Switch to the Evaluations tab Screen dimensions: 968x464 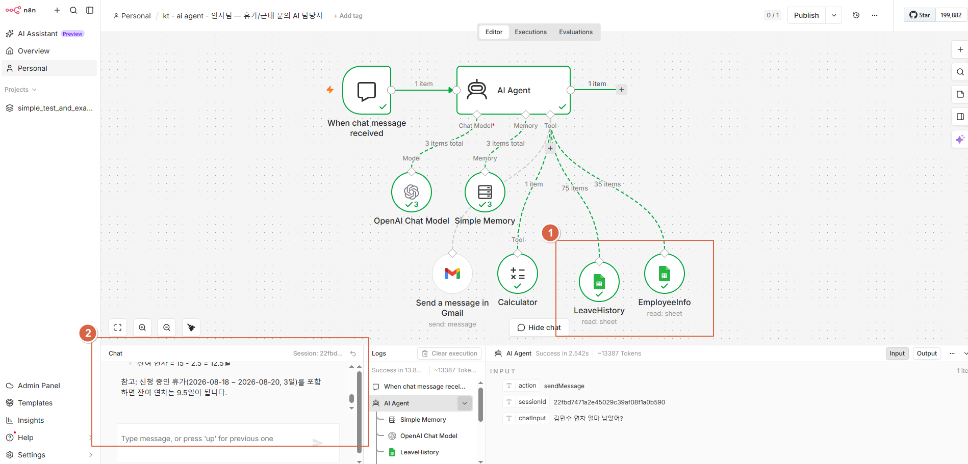pos(576,32)
